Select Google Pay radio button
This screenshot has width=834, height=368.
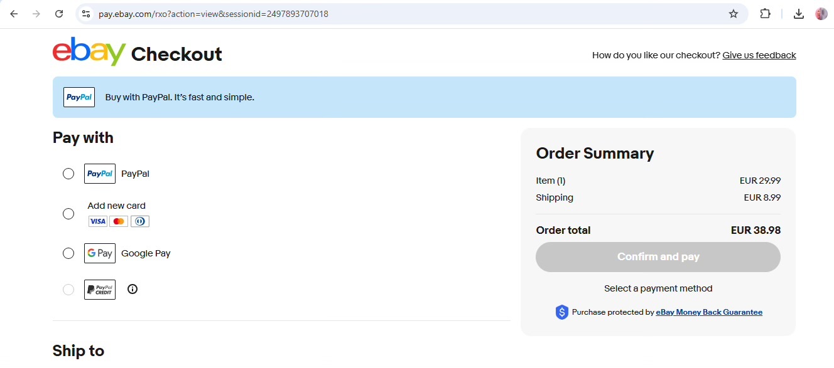[68, 253]
